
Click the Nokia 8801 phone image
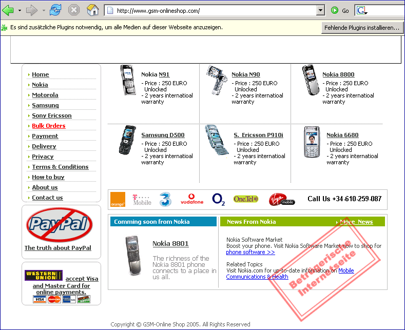pyautogui.click(x=134, y=256)
